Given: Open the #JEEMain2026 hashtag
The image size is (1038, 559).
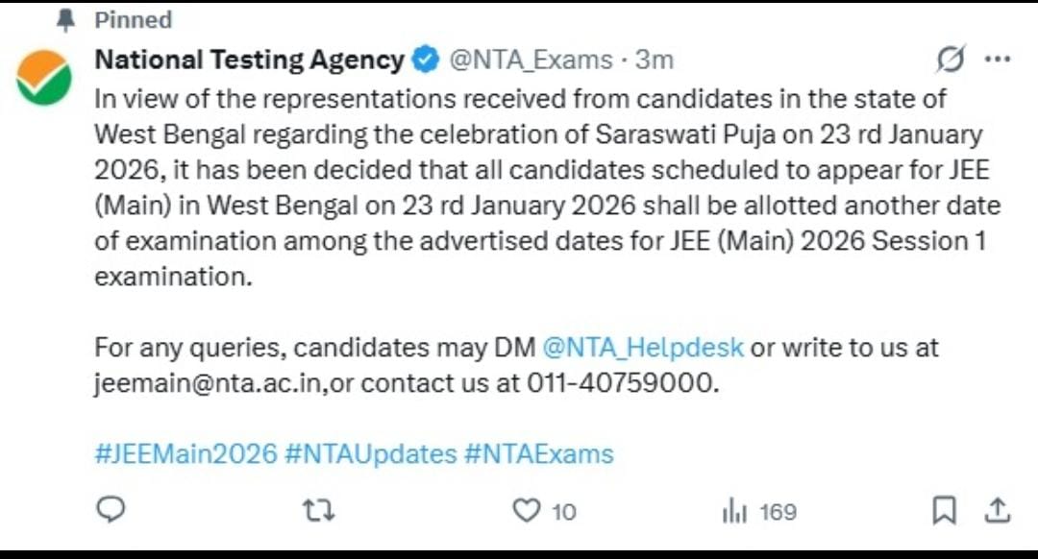Looking at the screenshot, I should [185, 453].
